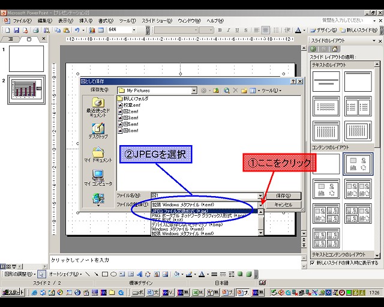Click the Save floppy disk icon
384x307 pixels.
(x=16, y=30)
